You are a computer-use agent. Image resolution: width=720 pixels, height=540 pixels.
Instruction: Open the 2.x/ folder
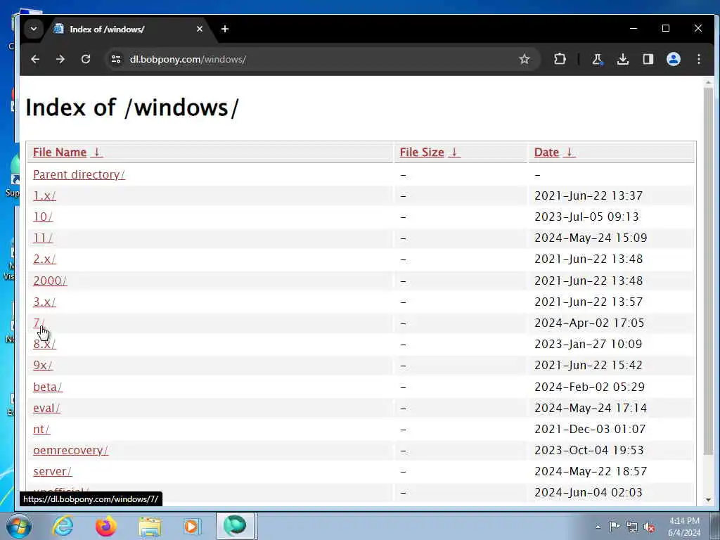(44, 259)
